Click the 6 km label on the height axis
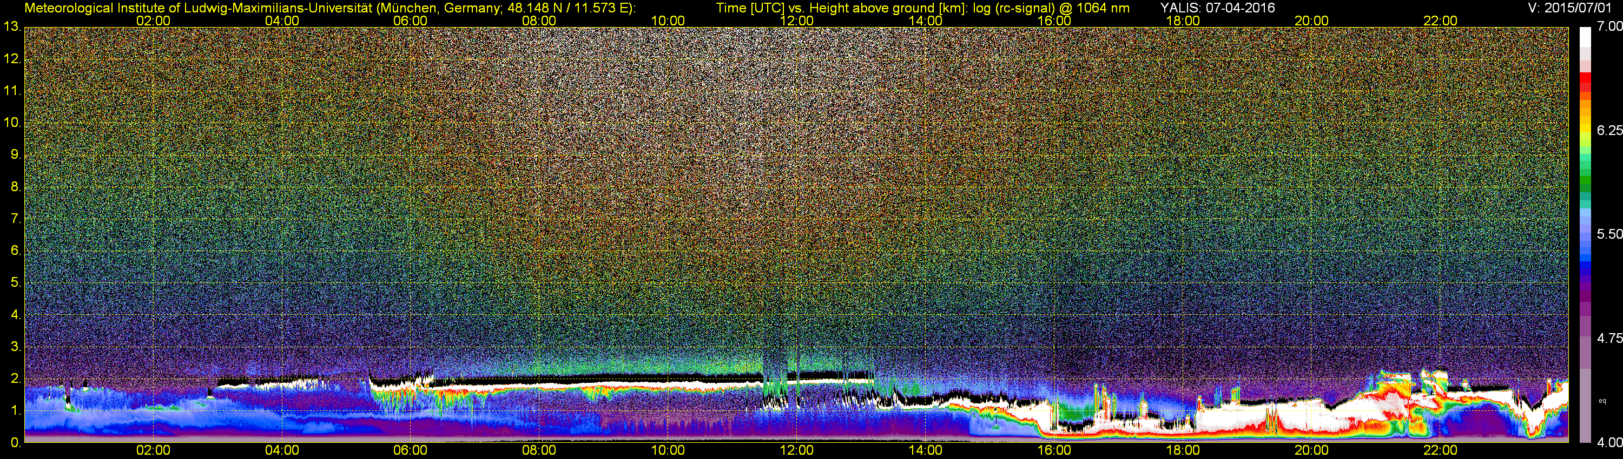This screenshot has width=1623, height=459. [15, 251]
